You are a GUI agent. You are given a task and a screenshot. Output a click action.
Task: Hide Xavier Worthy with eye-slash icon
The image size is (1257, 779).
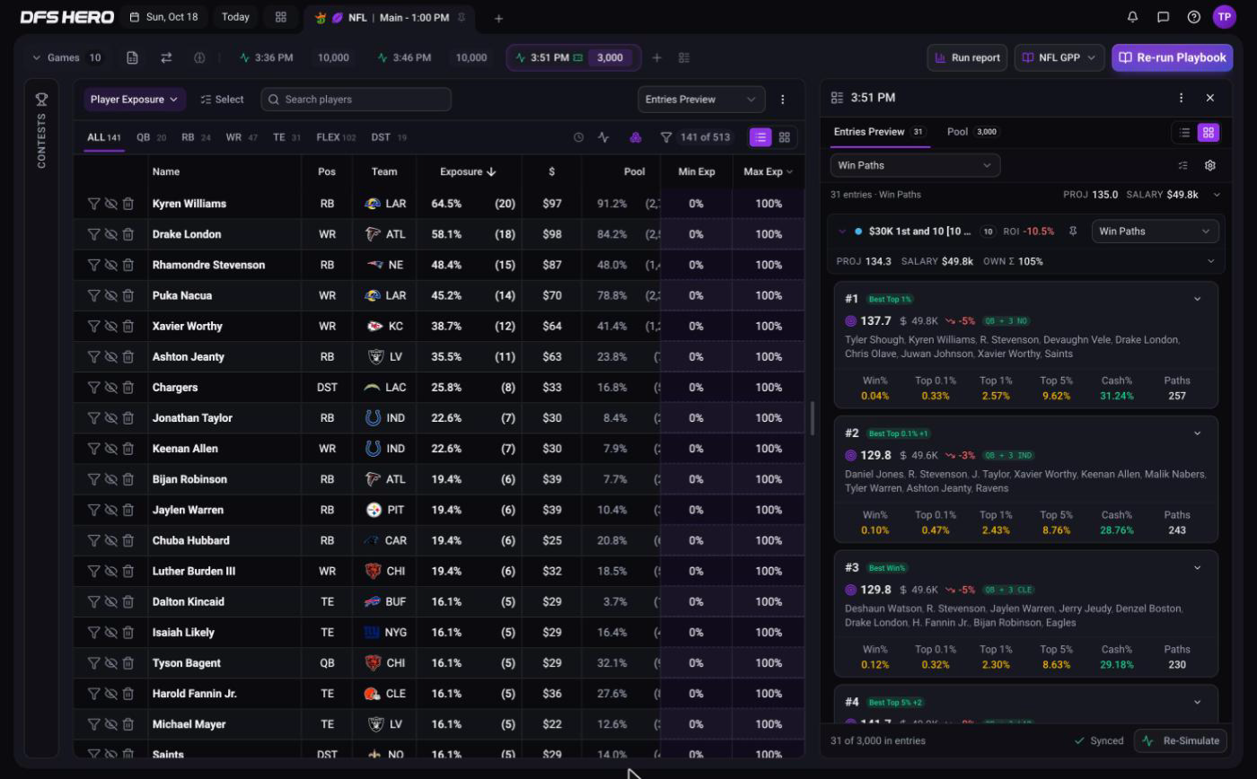coord(110,326)
